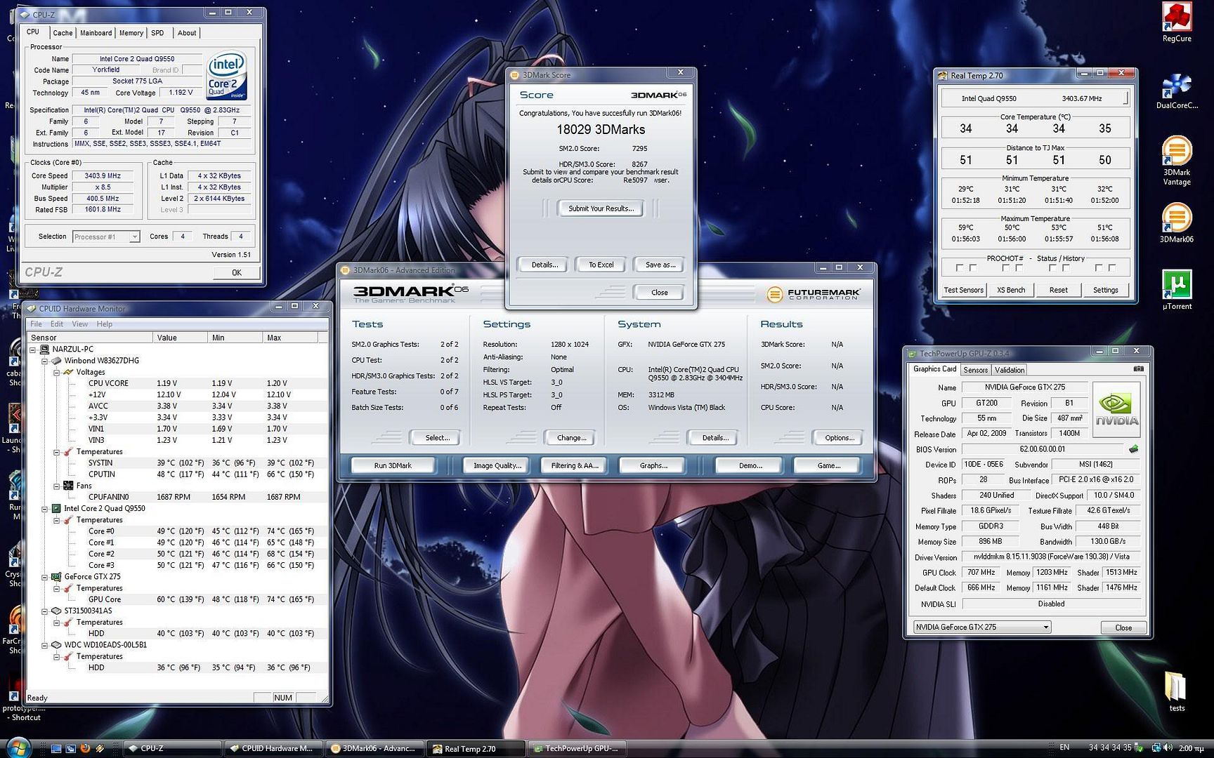1214x758 pixels.
Task: Open the View menu in Hardware Monitor
Action: coord(79,324)
